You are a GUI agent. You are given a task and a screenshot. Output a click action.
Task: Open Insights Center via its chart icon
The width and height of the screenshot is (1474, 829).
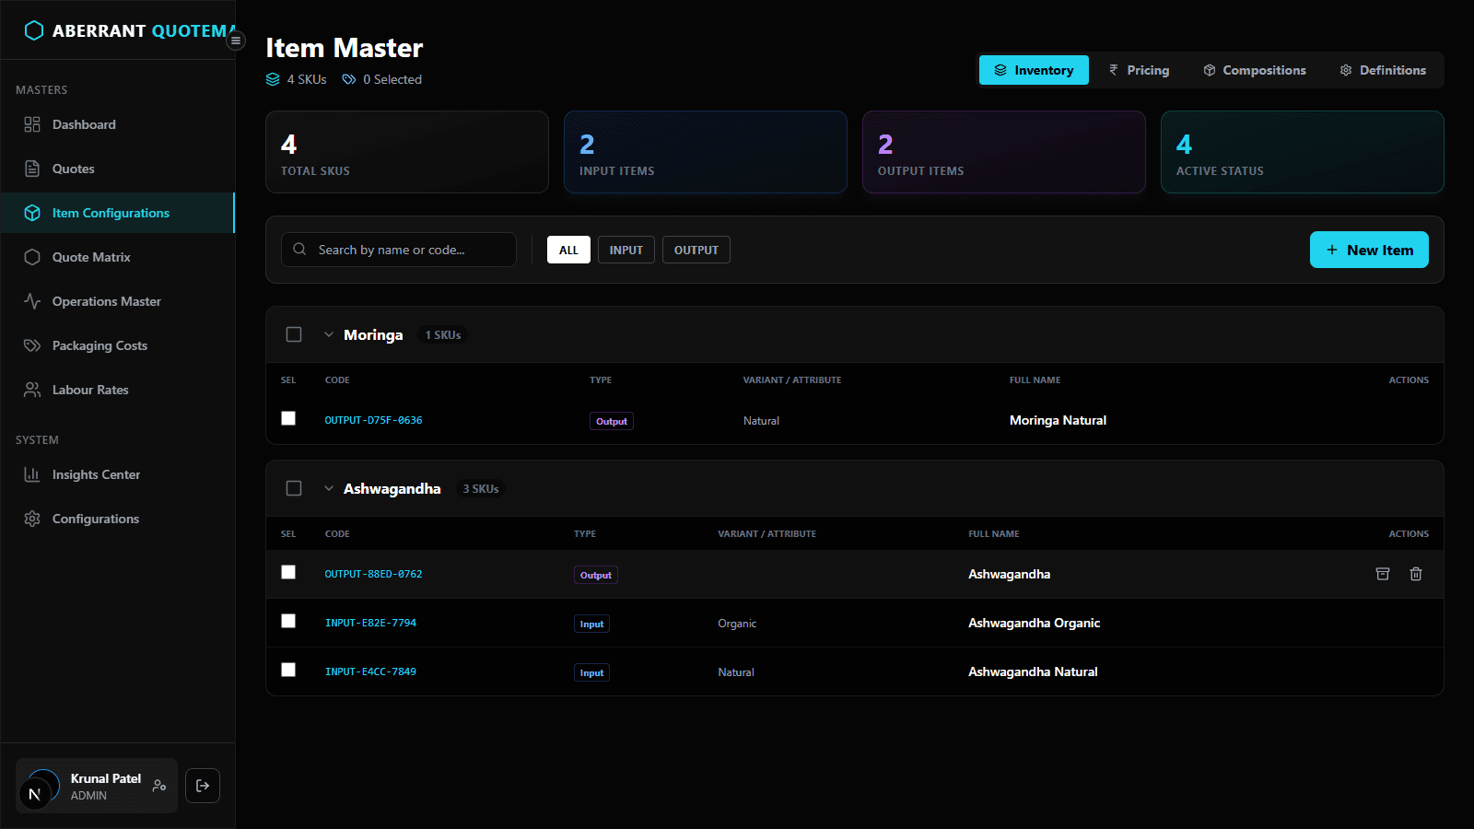(32, 474)
